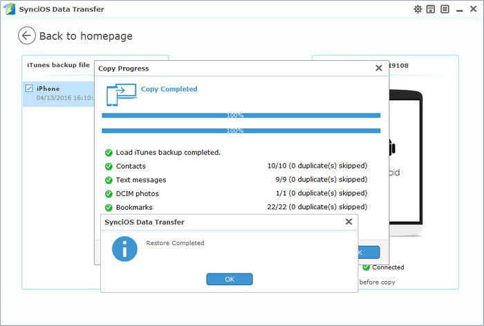The width and height of the screenshot is (484, 326).
Task: Confirm Restore Completed with OK
Action: pyautogui.click(x=230, y=279)
